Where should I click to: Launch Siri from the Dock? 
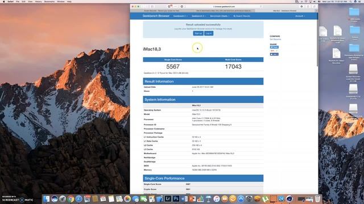pyautogui.click(x=55, y=199)
